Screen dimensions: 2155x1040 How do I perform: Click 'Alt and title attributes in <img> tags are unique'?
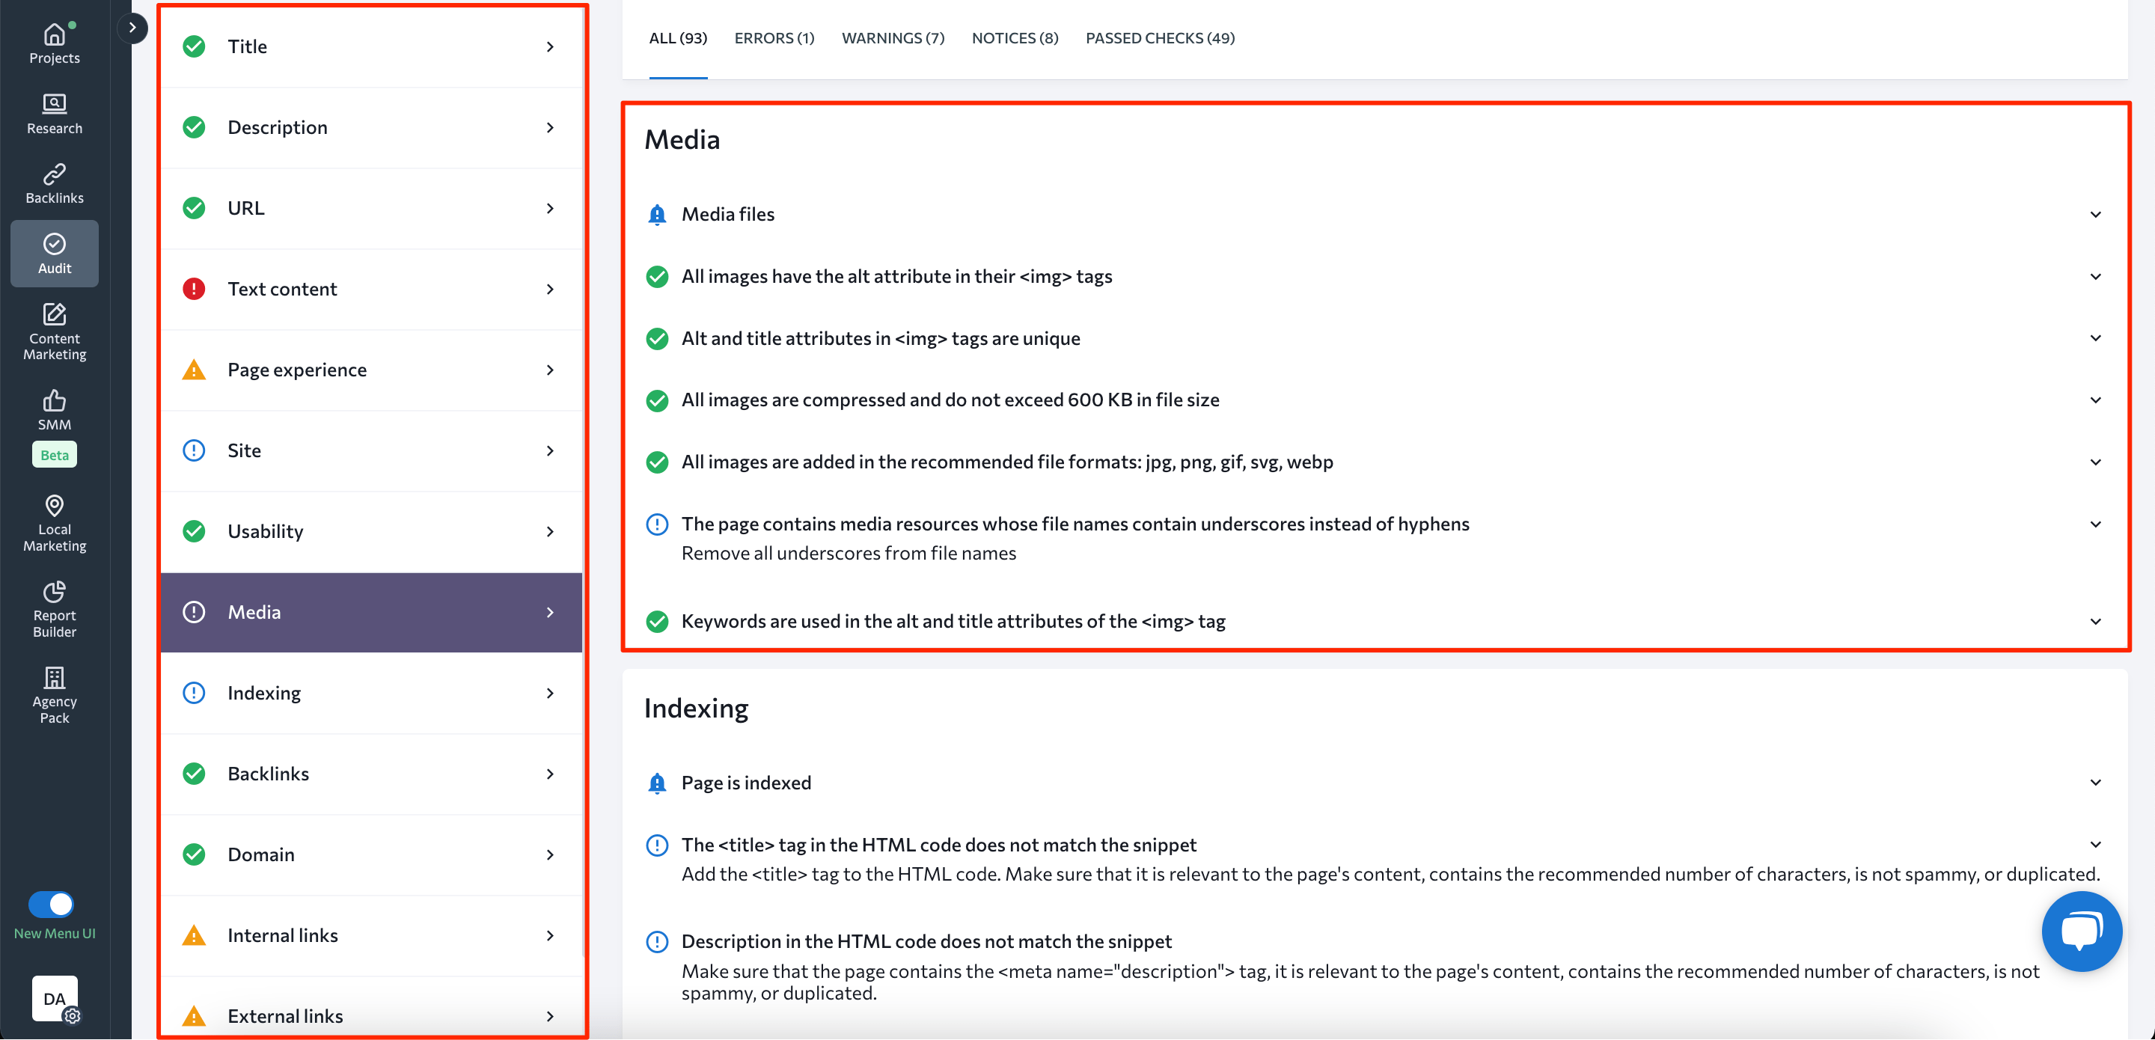(x=881, y=338)
